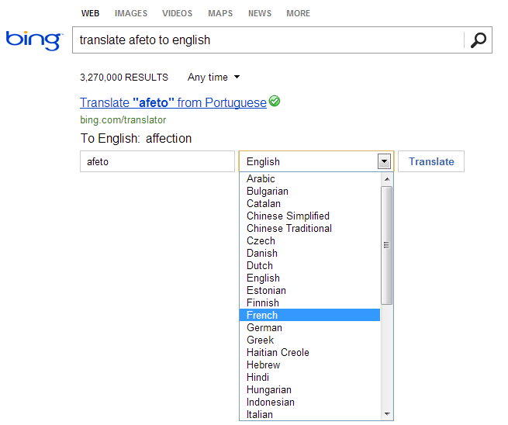Click the 3,270,000 RESULTS count text

tap(124, 78)
